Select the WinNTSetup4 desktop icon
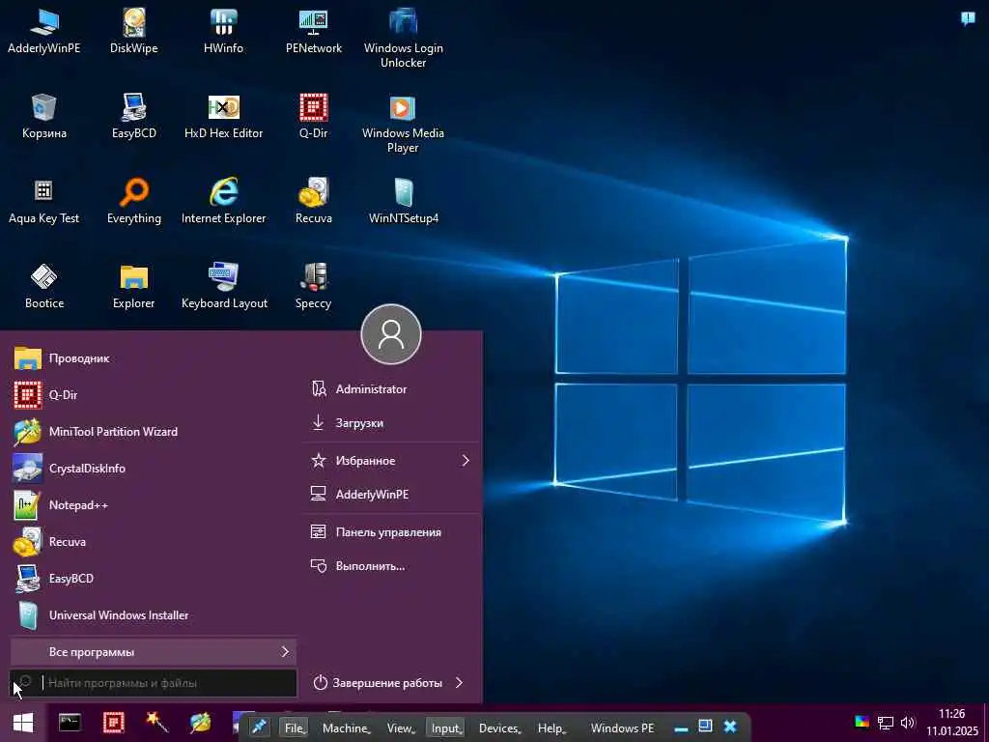This screenshot has height=742, width=989. [x=403, y=202]
